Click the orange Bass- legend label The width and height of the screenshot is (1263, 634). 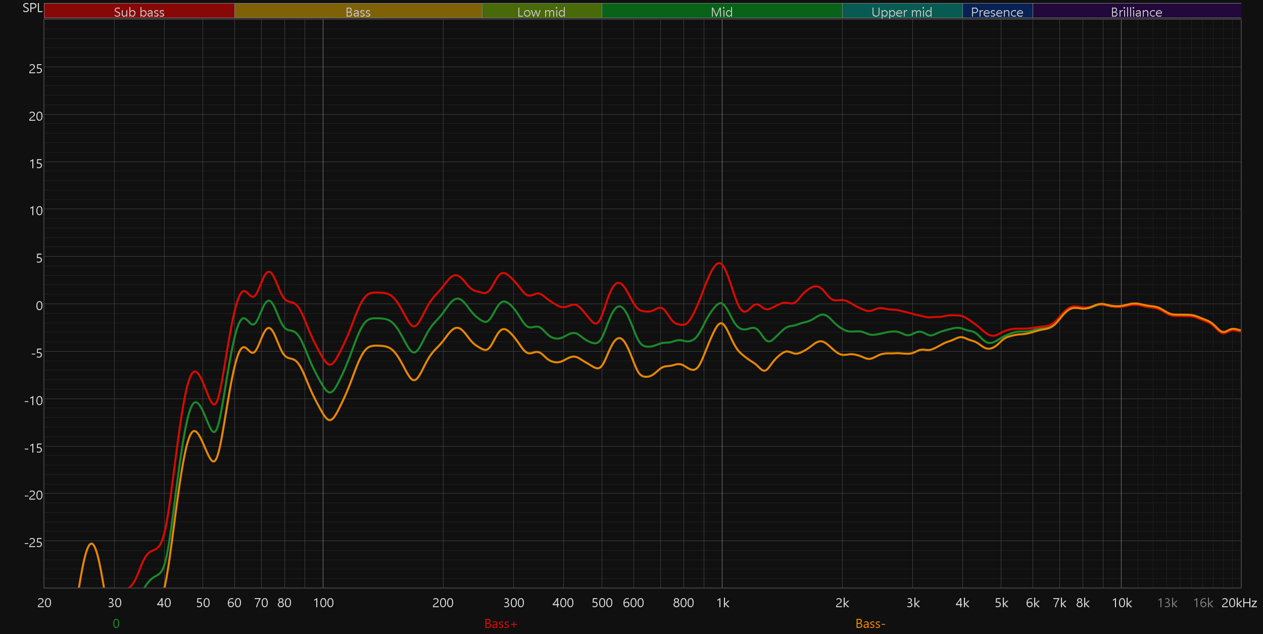click(x=870, y=624)
